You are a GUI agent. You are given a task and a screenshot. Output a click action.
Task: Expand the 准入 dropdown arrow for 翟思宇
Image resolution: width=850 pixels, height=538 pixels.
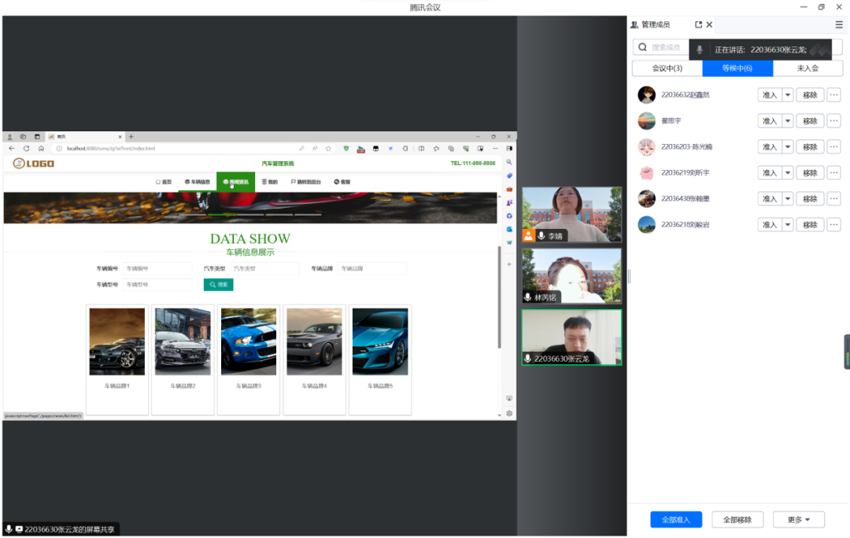pos(787,121)
